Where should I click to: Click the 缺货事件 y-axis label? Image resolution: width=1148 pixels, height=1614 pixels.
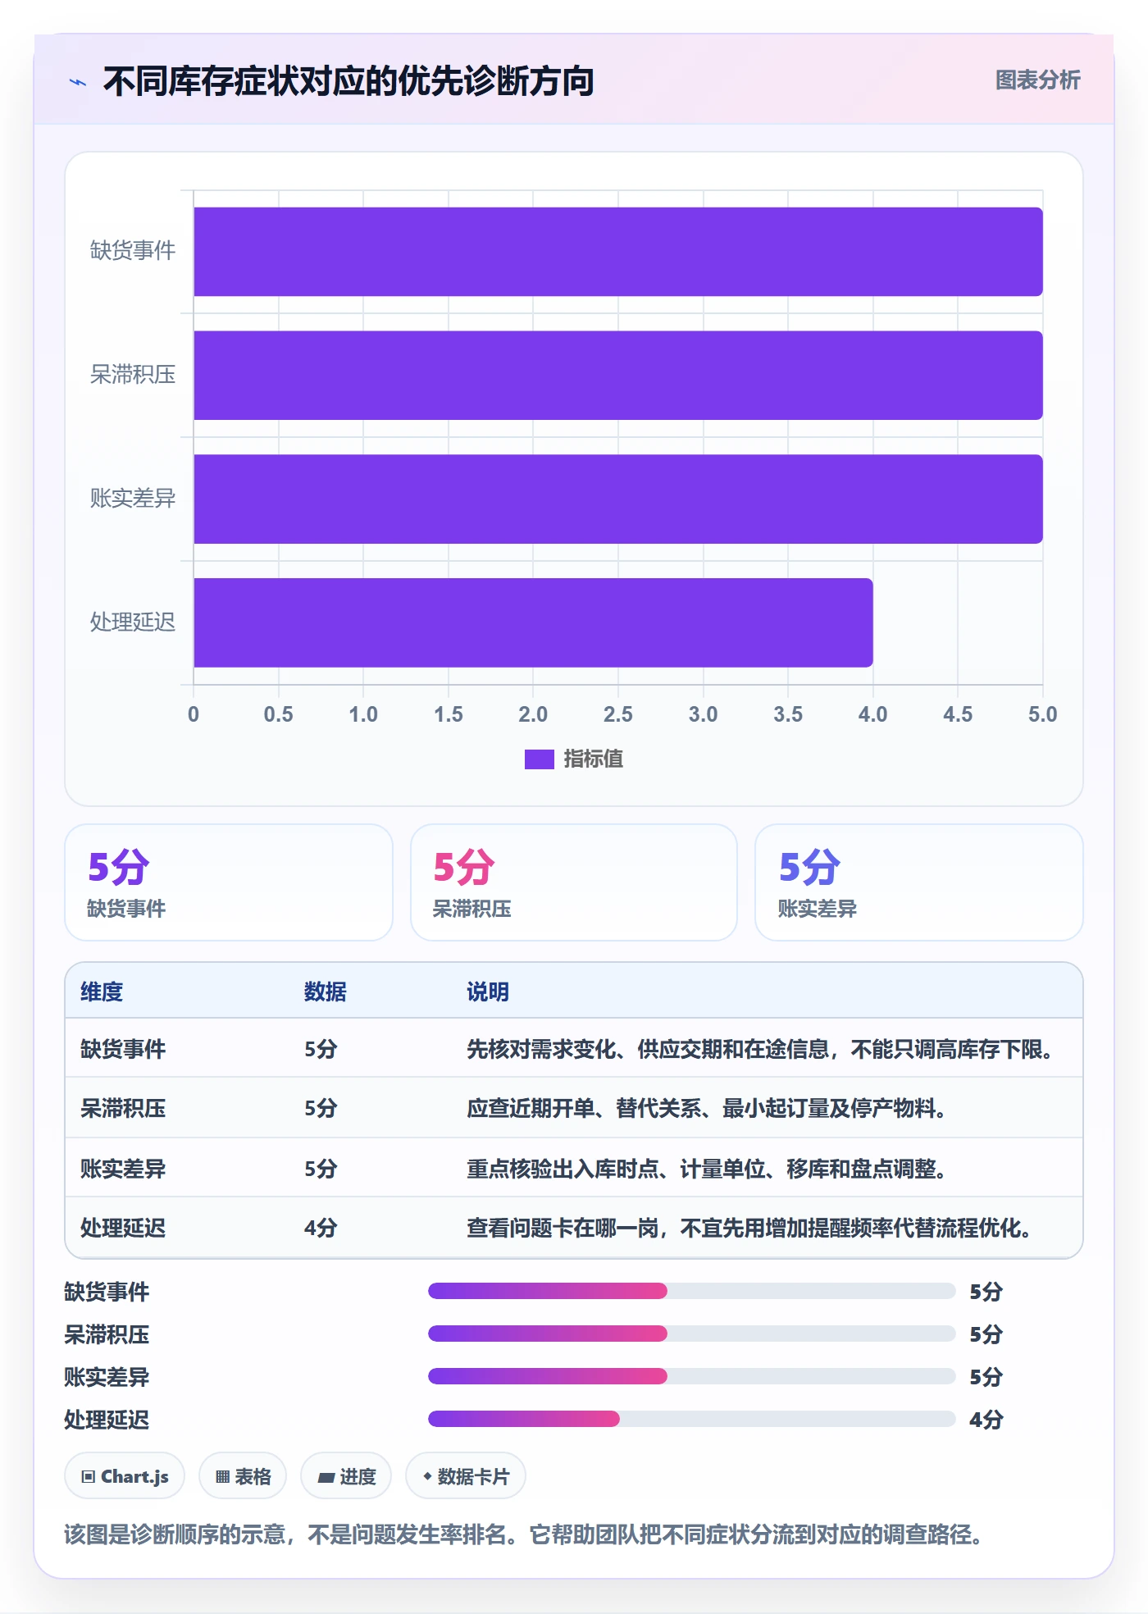(133, 251)
